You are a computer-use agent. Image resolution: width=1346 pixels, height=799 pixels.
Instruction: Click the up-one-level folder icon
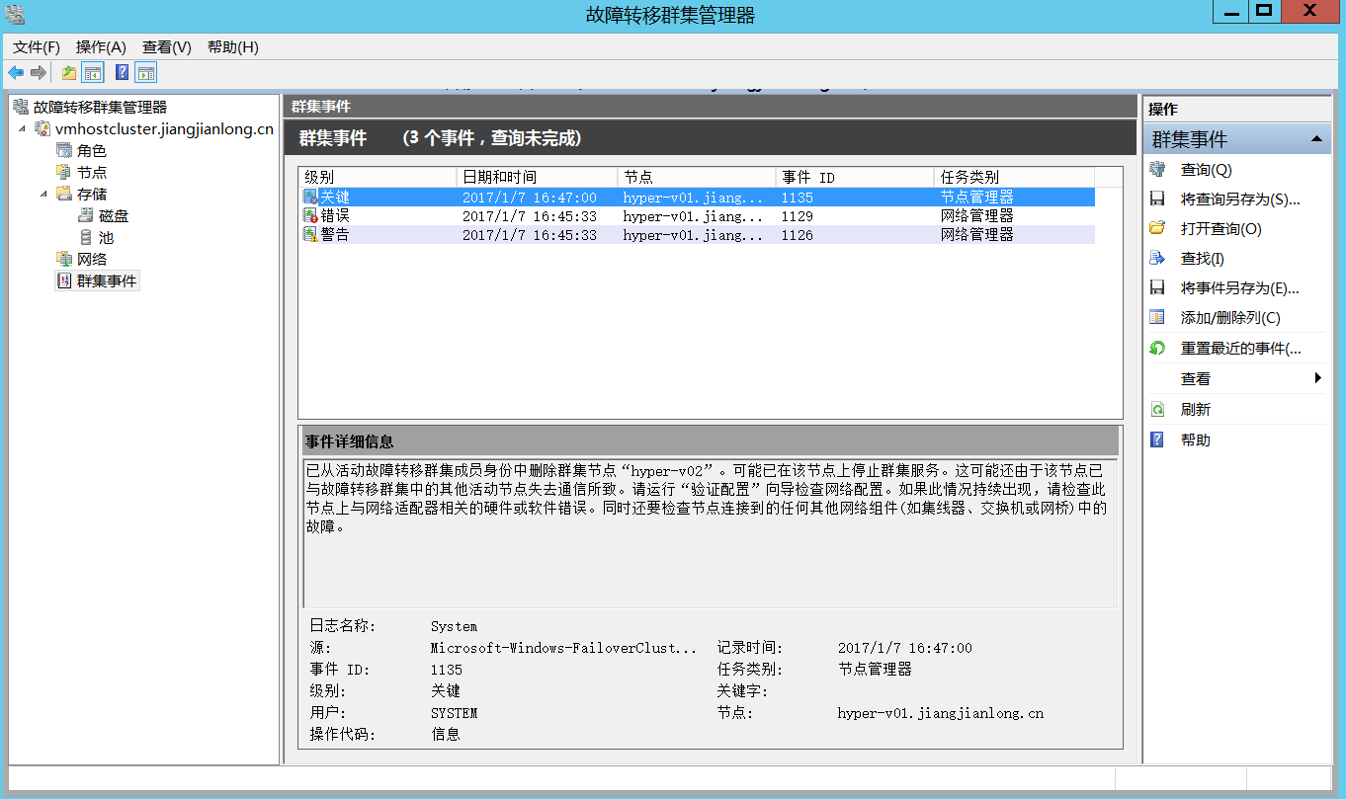pos(68,72)
